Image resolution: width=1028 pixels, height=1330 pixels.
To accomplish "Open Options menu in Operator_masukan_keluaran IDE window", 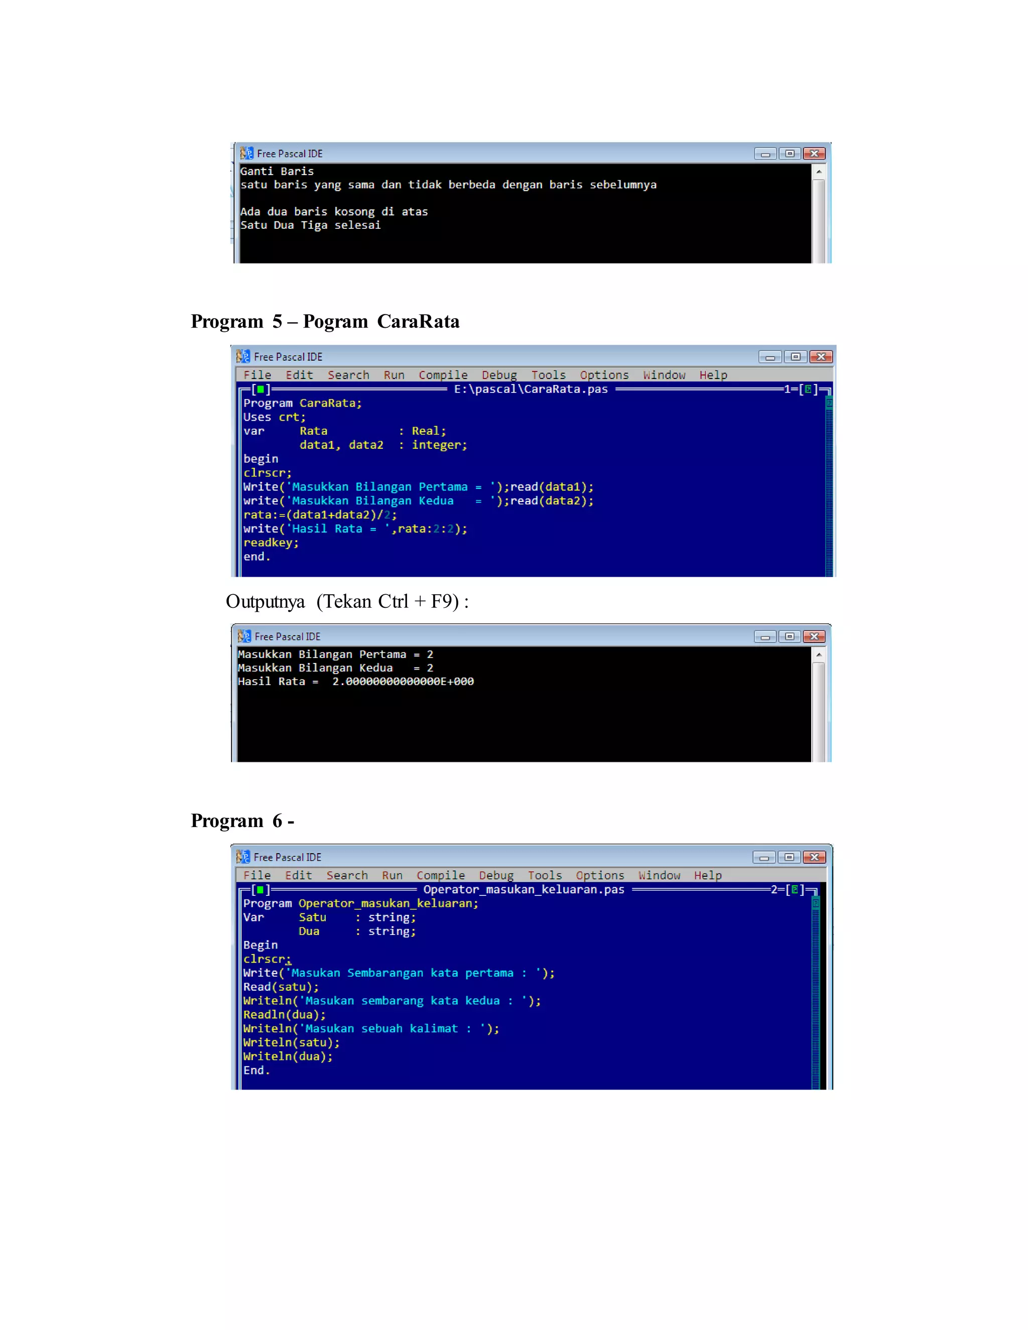I will click(x=600, y=875).
